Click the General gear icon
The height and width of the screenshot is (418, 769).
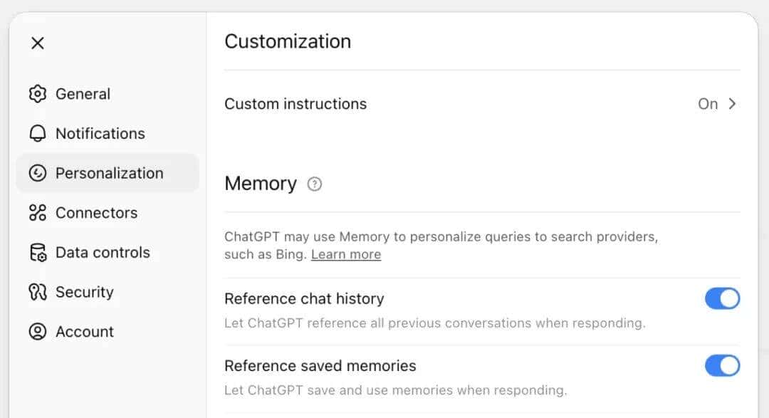38,94
